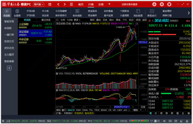Screen dimensions: 193x124
Task: Open 新股发行 calendar icon
Action: [x=152, y=11]
